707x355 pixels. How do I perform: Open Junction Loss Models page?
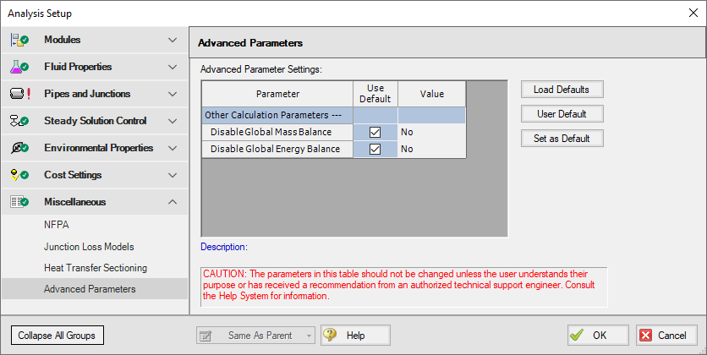pos(89,247)
